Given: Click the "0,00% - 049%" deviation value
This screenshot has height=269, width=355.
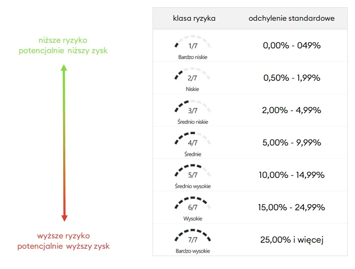Looking at the screenshot, I should [291, 45].
